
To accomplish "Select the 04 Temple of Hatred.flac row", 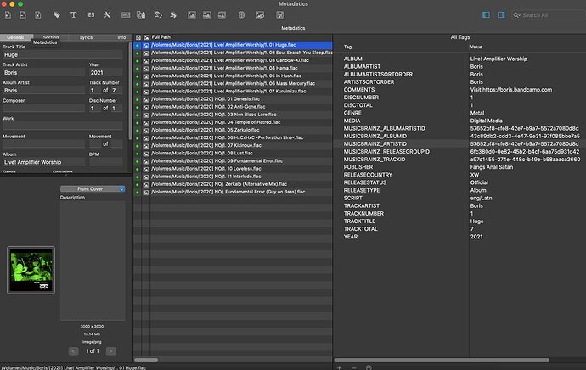I will point(234,122).
